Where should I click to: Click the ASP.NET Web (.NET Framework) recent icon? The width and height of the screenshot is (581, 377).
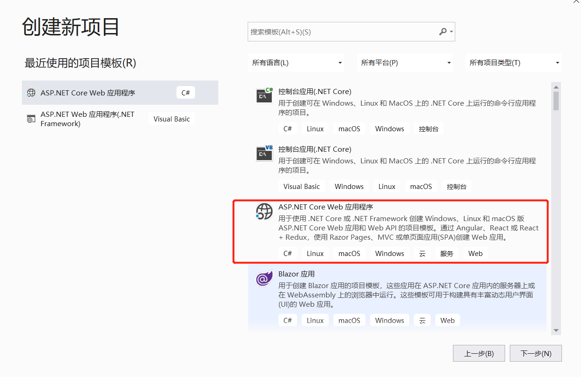[31, 119]
